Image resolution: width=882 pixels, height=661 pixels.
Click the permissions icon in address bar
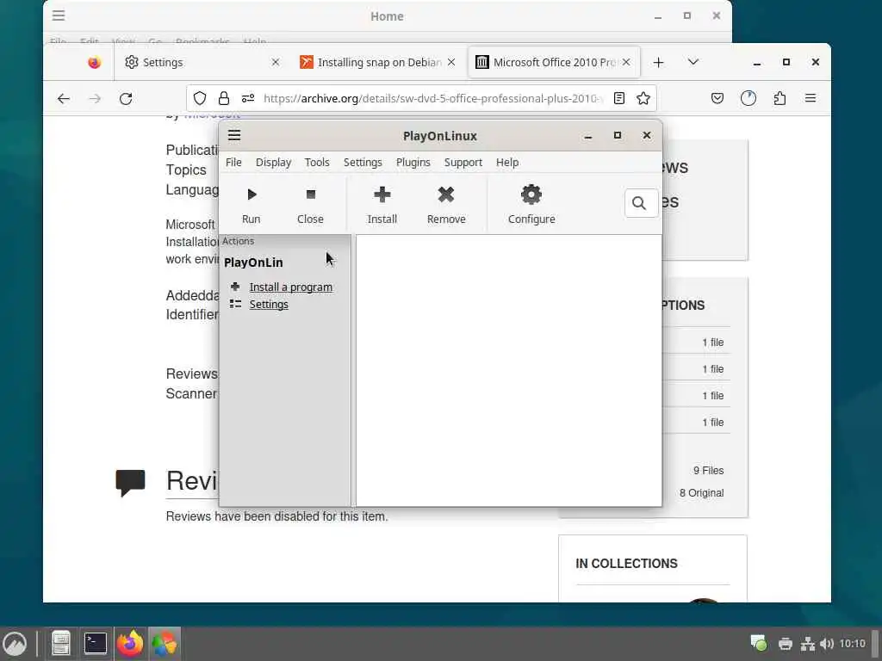(248, 98)
